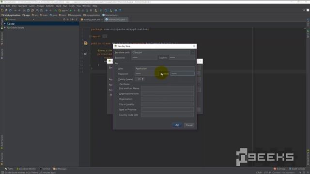Image resolution: width=310 pixels, height=174 pixels.
Task: Click the keystore Password field
Action: point(144,58)
